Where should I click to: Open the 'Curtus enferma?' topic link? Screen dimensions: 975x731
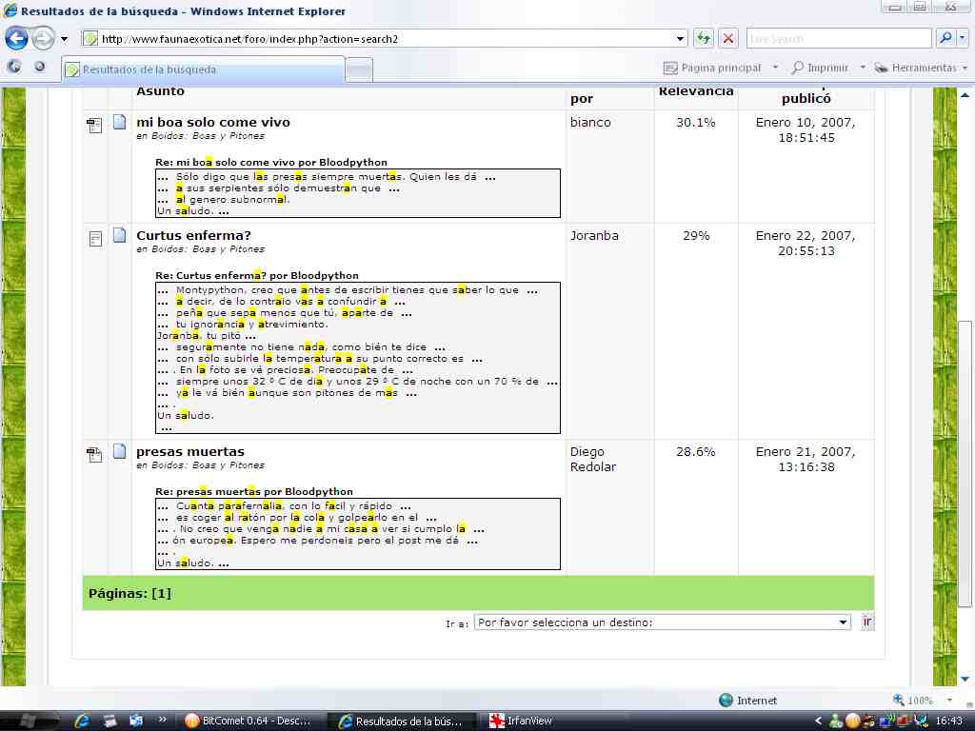193,235
